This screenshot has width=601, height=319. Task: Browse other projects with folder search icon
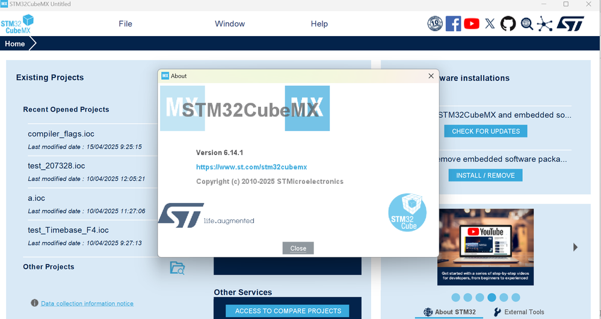(177, 268)
